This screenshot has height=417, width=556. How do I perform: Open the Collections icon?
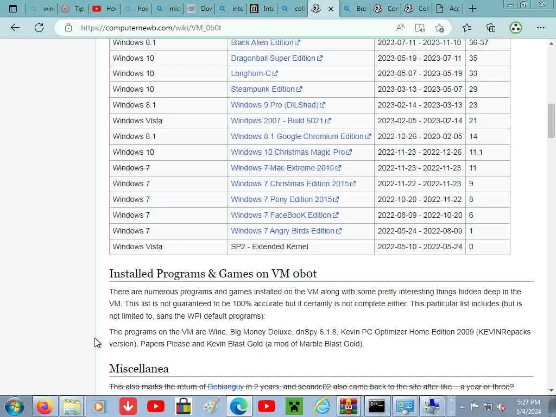tap(491, 28)
